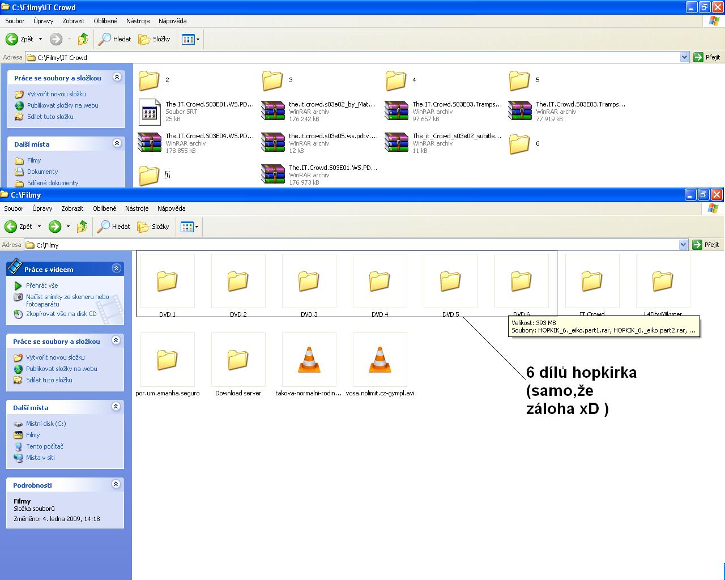This screenshot has height=580, width=725.
Task: Open Hledat search in the IT Crowd window
Action: [114, 39]
